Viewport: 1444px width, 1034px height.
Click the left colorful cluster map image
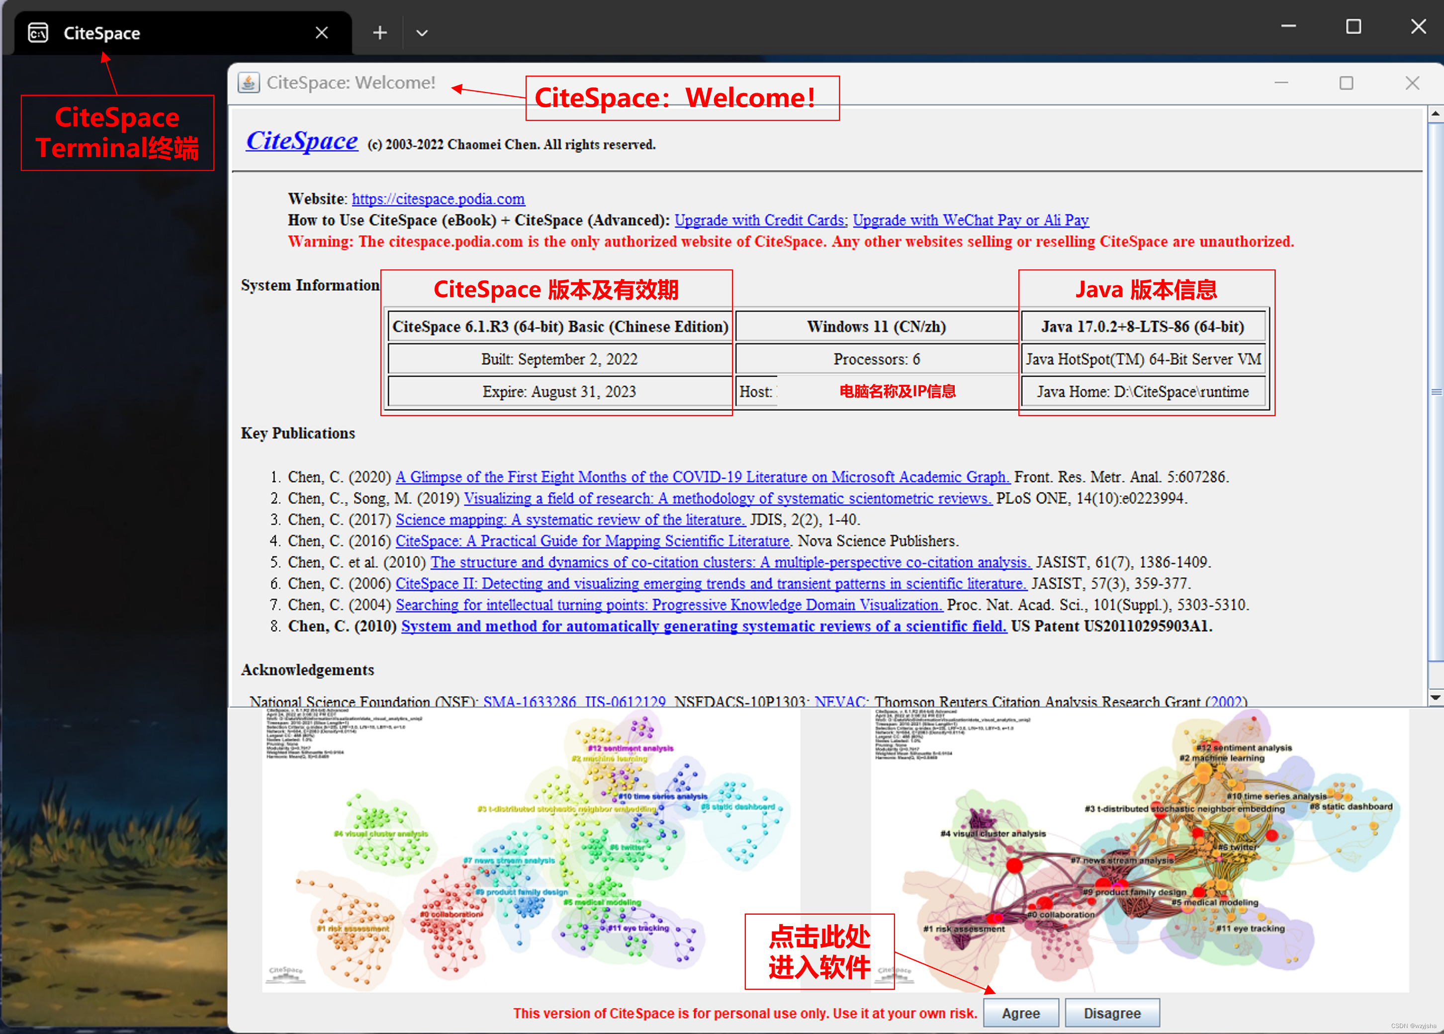point(531,851)
